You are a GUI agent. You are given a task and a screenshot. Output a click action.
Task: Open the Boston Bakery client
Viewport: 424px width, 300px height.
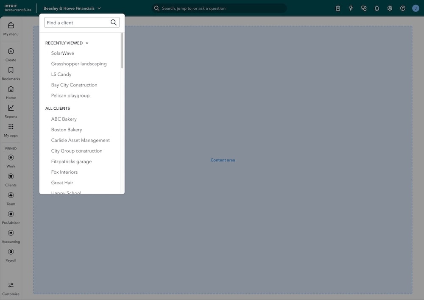point(66,129)
